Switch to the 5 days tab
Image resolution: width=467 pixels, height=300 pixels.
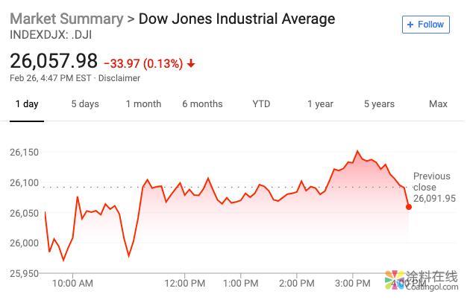(85, 104)
